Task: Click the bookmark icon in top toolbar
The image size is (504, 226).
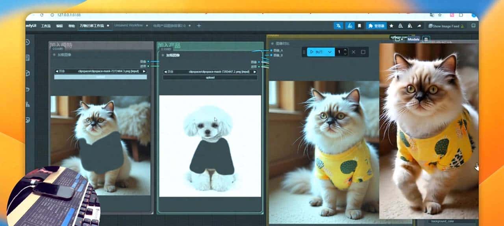Action: click(x=359, y=26)
